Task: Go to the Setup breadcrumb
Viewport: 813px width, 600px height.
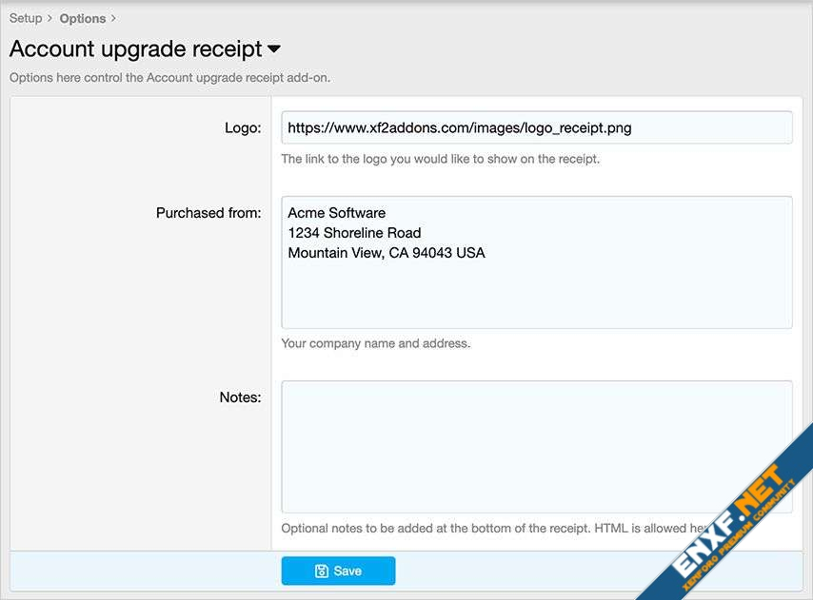Action: (x=26, y=18)
